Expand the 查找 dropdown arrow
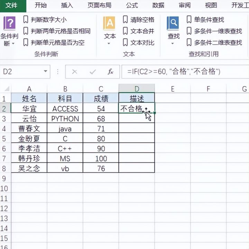 pyautogui.click(x=173, y=43)
